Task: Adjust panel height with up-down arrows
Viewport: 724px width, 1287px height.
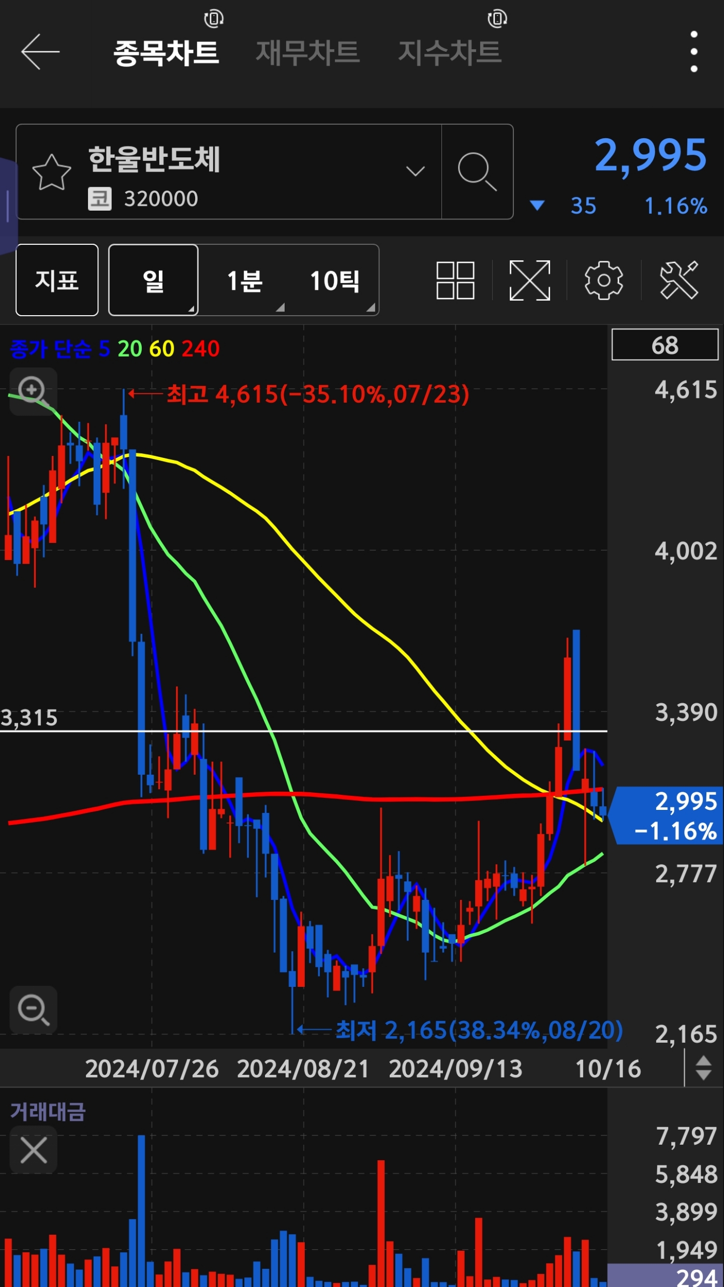Action: pyautogui.click(x=703, y=1068)
